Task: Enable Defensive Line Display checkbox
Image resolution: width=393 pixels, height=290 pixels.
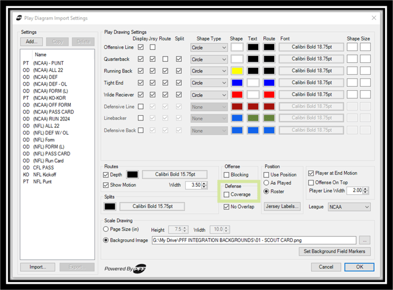Action: pyautogui.click(x=141, y=106)
